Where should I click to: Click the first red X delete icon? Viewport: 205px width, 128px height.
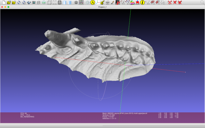click(169, 3)
